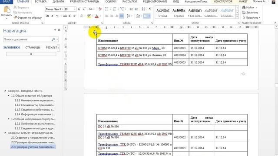The height and width of the screenshot is (156, 278).
Task: Switch to the ССЫЛКИ ribbon tab
Action: click(x=111, y=2)
